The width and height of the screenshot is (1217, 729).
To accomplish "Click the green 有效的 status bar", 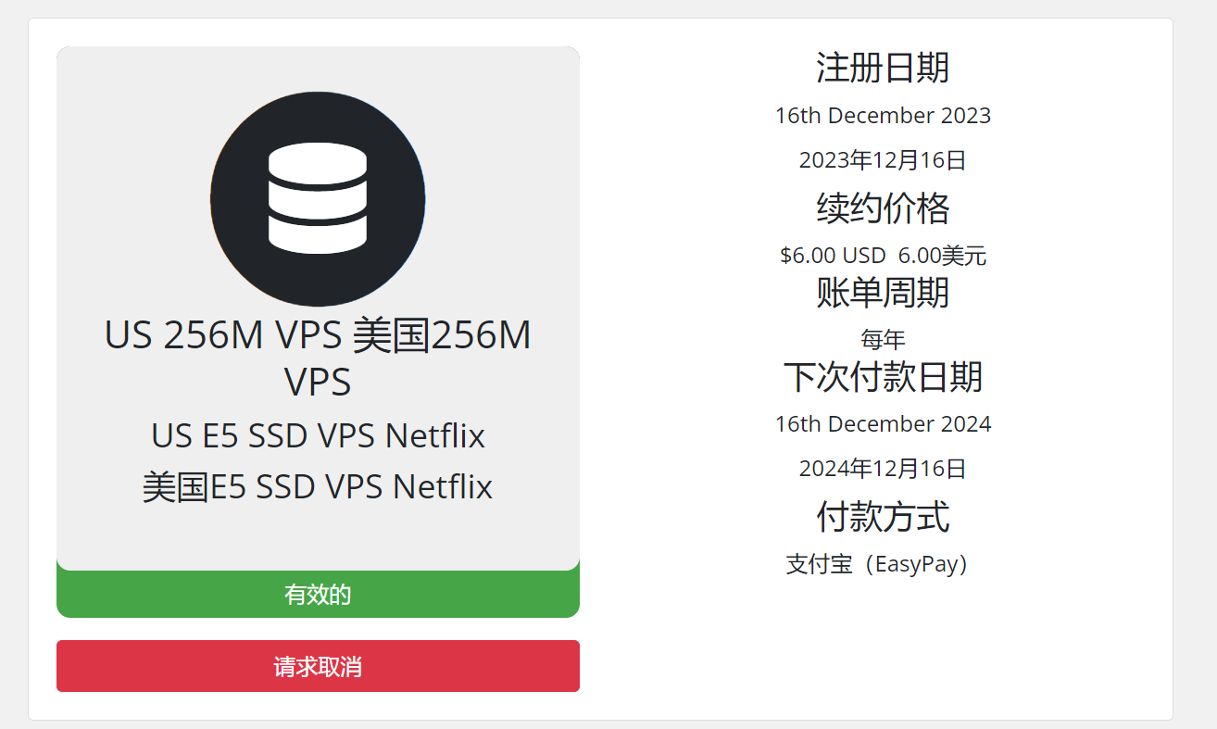I will tap(318, 594).
